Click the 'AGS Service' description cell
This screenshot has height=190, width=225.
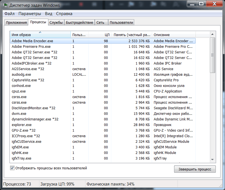(164, 69)
